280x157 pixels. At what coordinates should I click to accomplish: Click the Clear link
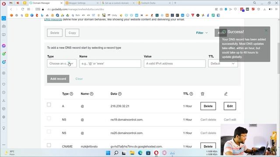pos(79,78)
